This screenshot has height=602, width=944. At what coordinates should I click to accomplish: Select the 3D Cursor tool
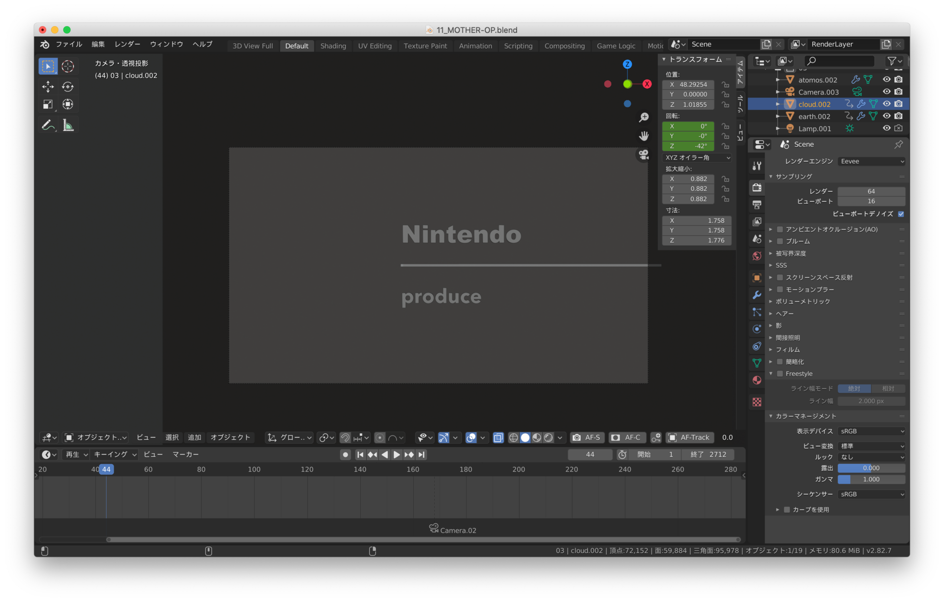[68, 66]
